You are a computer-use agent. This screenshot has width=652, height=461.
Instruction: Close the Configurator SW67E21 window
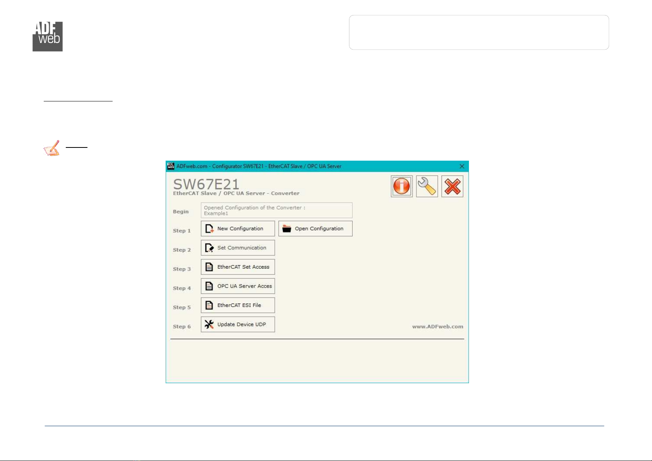[462, 166]
